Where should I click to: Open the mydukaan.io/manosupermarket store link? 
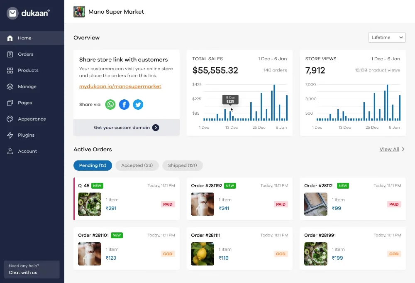[120, 86]
